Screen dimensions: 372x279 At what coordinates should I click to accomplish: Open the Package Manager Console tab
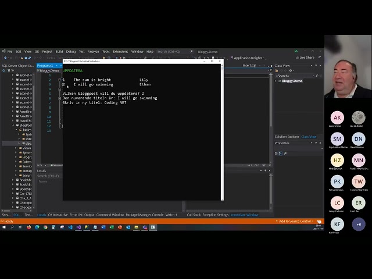click(x=144, y=214)
